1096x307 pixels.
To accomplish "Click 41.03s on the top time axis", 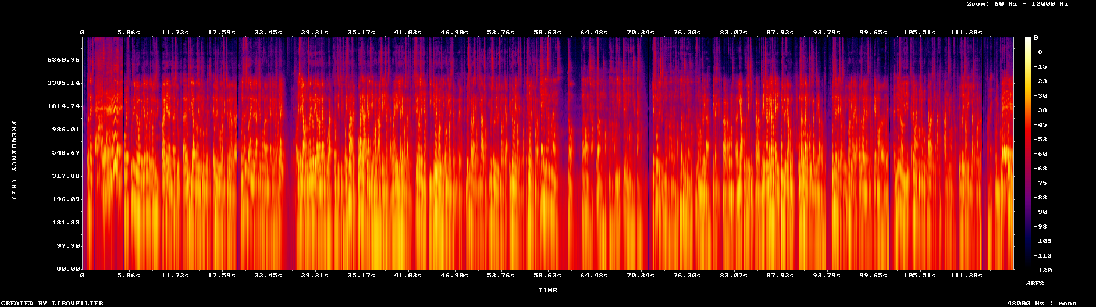I will pos(408,32).
